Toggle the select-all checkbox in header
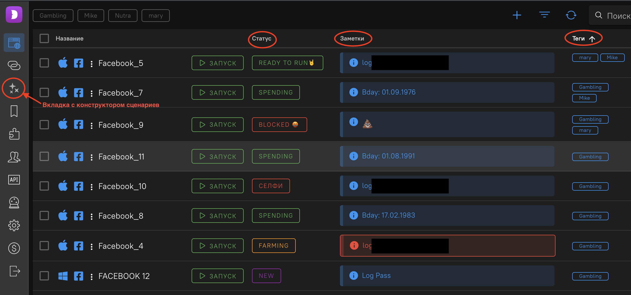The height and width of the screenshot is (295, 631). [44, 38]
